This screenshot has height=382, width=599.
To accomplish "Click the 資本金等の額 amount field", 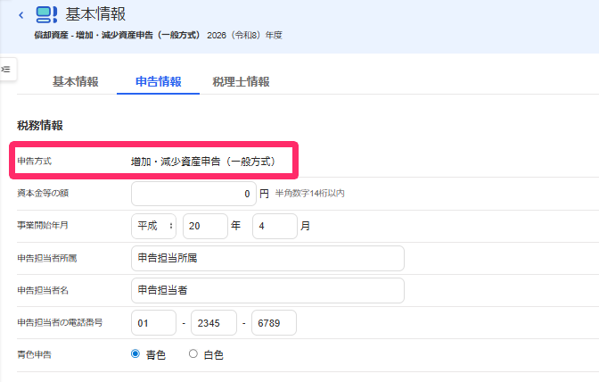I will click(193, 194).
